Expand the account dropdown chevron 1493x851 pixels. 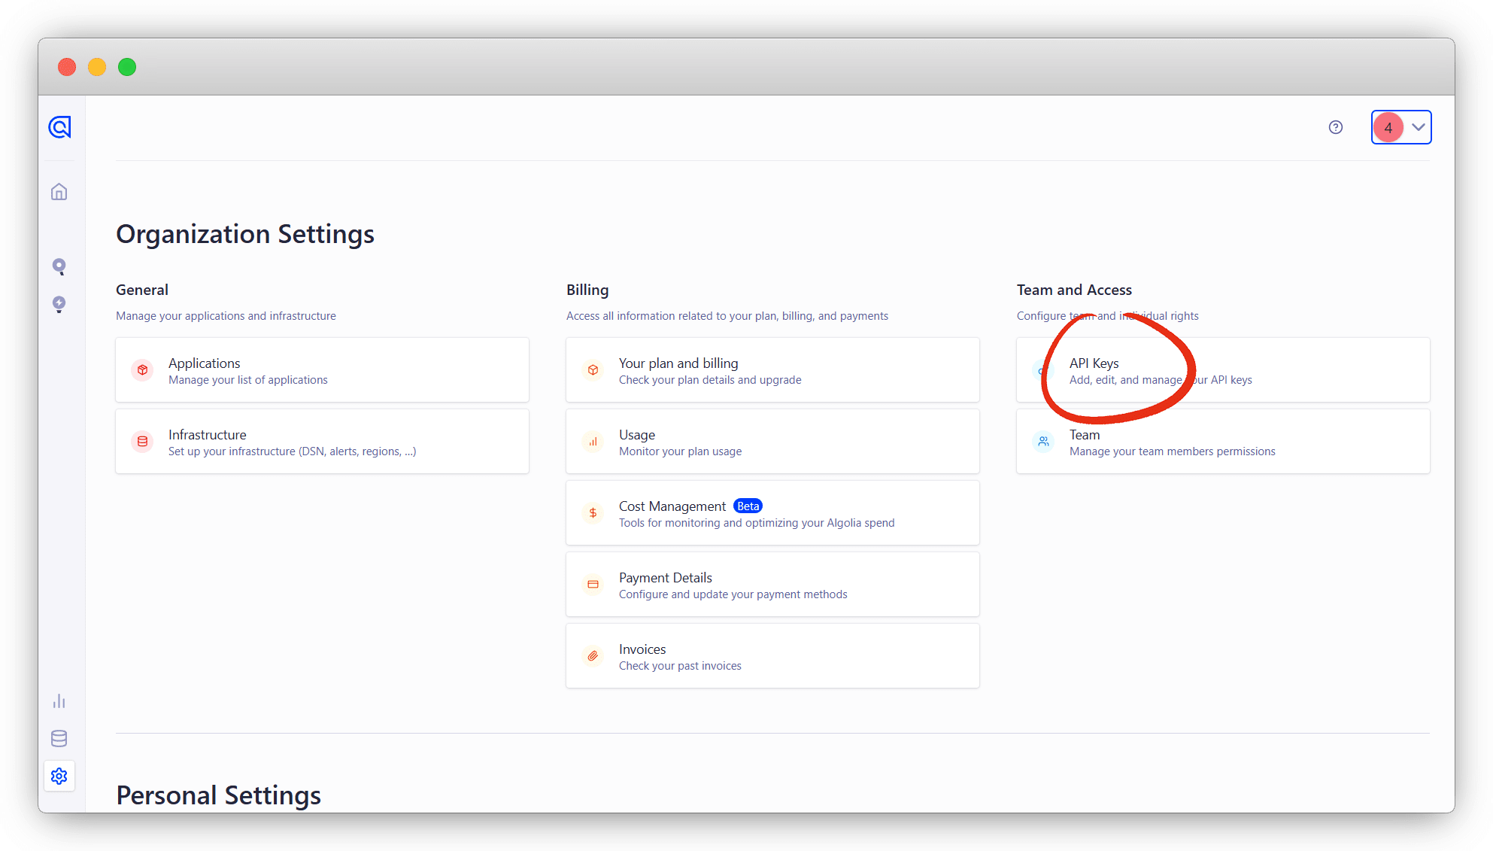tap(1418, 127)
